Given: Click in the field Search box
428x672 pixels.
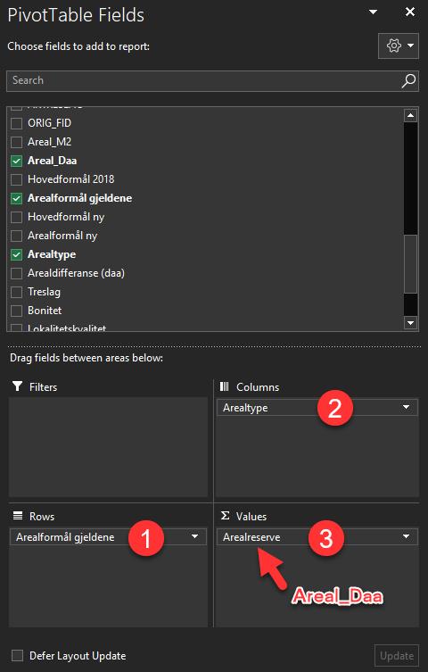Looking at the screenshot, I should pyautogui.click(x=203, y=80).
